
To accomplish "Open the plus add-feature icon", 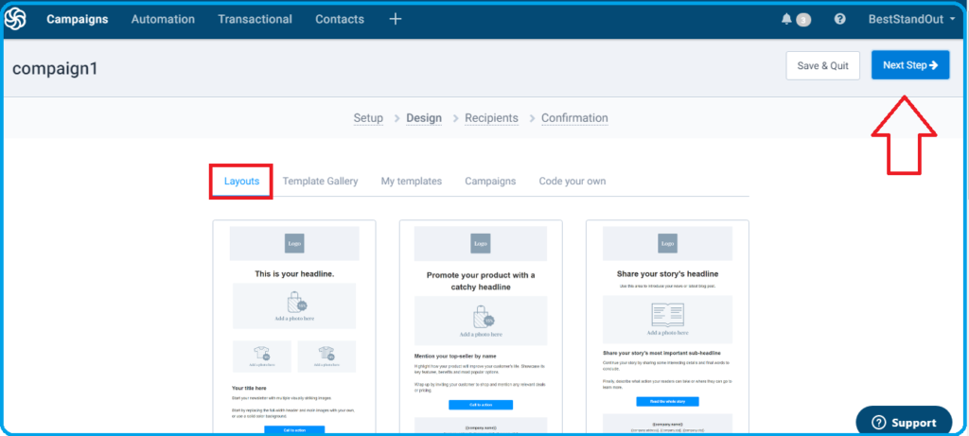I will (396, 19).
